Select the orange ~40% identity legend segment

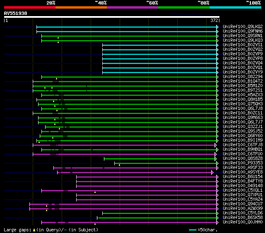coord(81,7)
